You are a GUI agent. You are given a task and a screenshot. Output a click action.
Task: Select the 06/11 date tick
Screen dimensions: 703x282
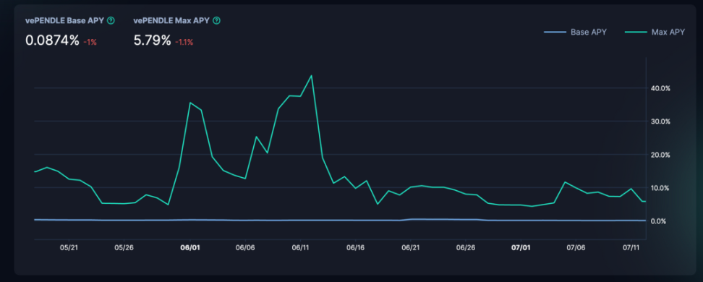[x=300, y=247]
